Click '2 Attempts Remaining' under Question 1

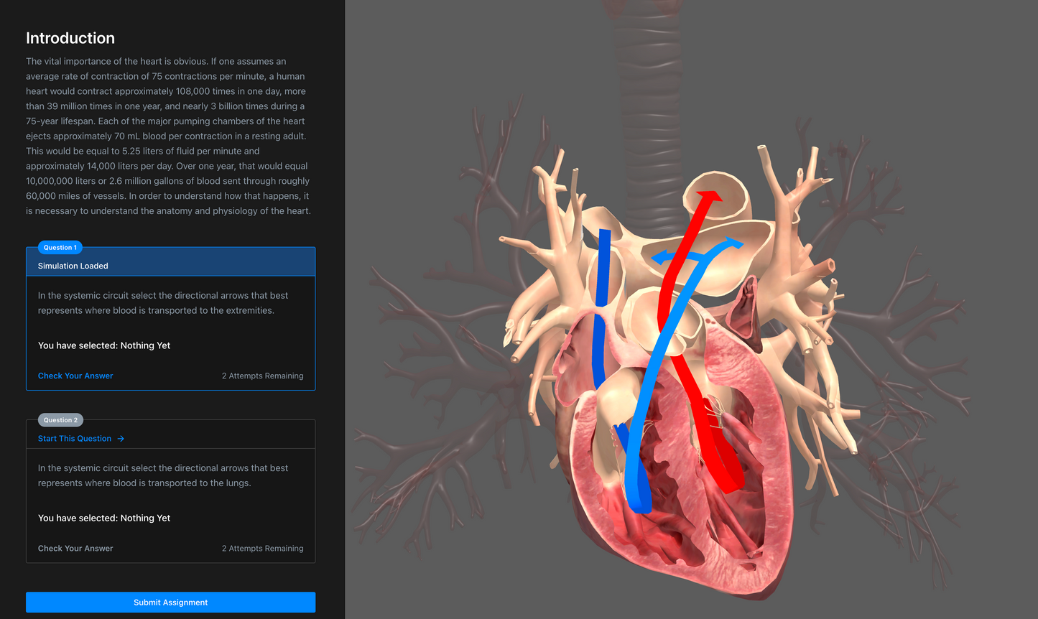(263, 376)
